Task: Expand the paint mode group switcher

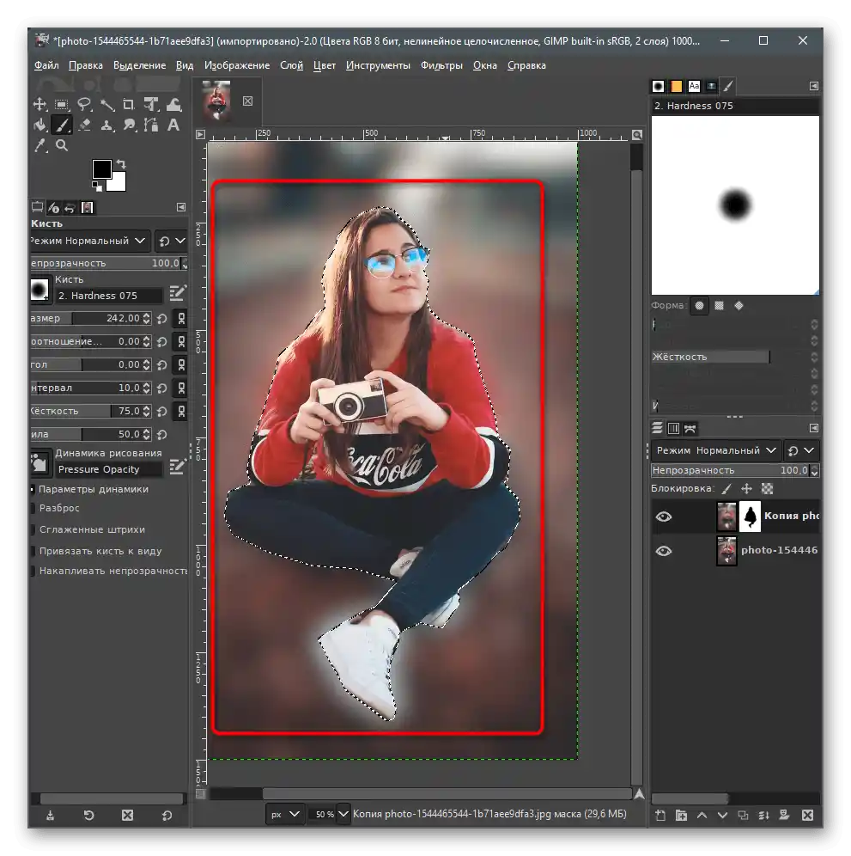Action: tap(171, 241)
